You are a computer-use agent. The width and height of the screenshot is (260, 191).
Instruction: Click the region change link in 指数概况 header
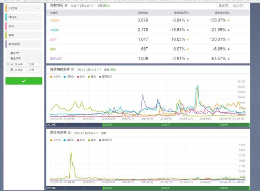click(x=106, y=6)
